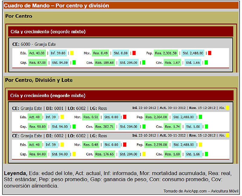Click the yellow Gap. indicator in division 6002
Viewport: 242px width, 196px height.
74,154
